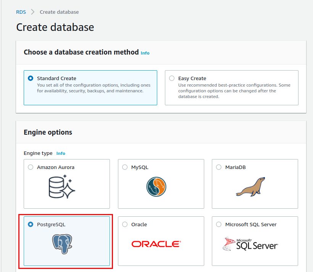Choose the MariaDB engine radio button
The height and width of the screenshot is (272, 313).
point(219,167)
